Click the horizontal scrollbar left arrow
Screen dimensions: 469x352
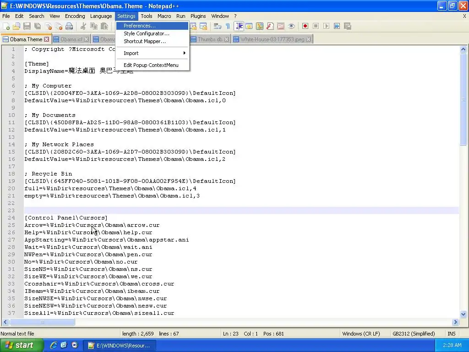pyautogui.click(x=5, y=322)
